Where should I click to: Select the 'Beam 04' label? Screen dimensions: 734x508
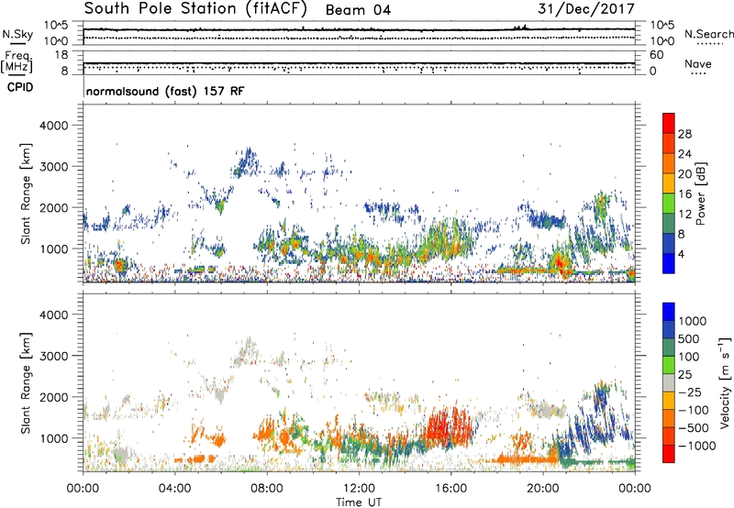point(358,10)
